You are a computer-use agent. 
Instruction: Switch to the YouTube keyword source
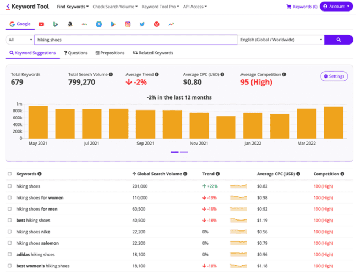point(42,25)
